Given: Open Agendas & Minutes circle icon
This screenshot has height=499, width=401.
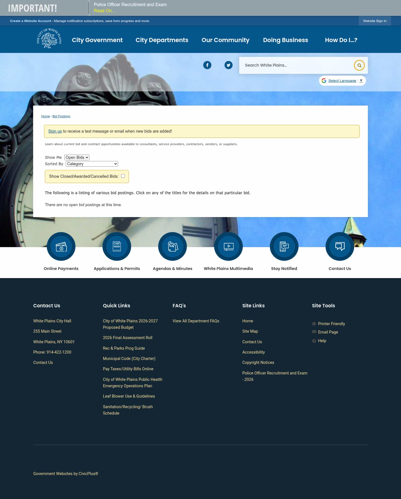Looking at the screenshot, I should click(172, 247).
